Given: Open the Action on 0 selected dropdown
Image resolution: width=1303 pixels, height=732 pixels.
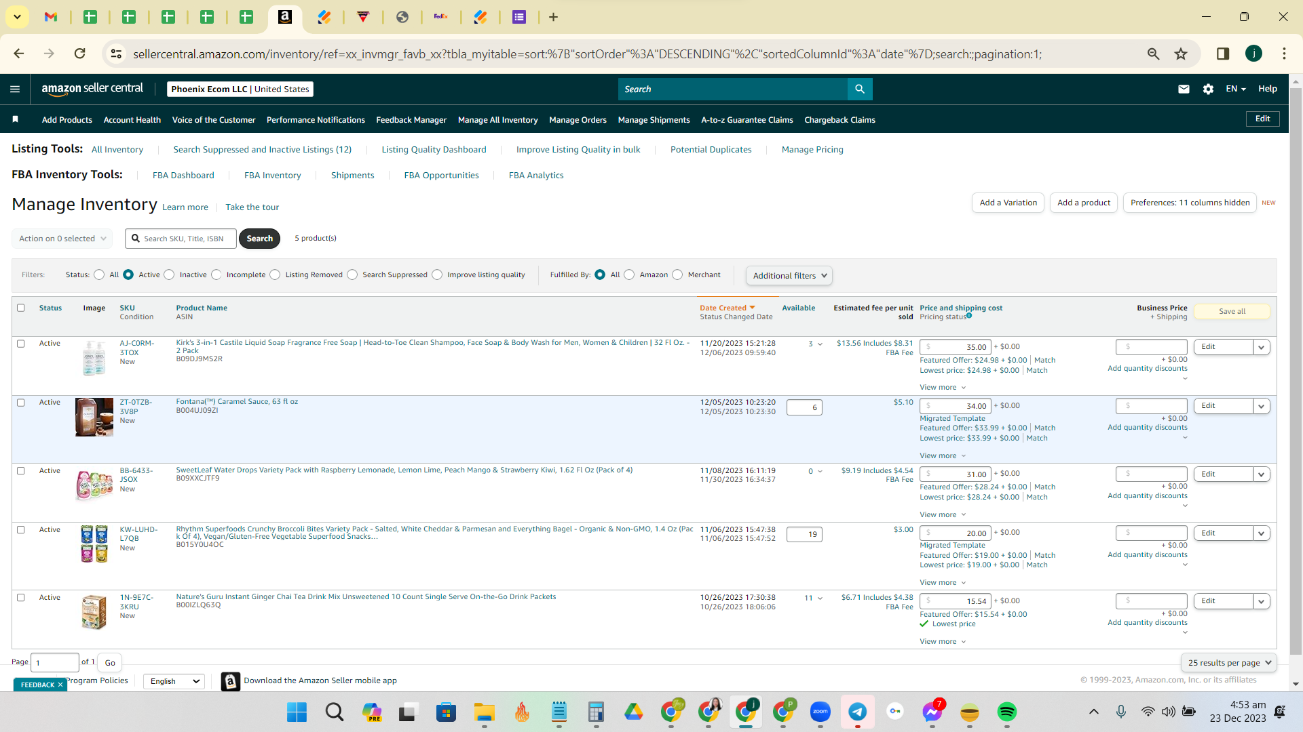Looking at the screenshot, I should (62, 239).
